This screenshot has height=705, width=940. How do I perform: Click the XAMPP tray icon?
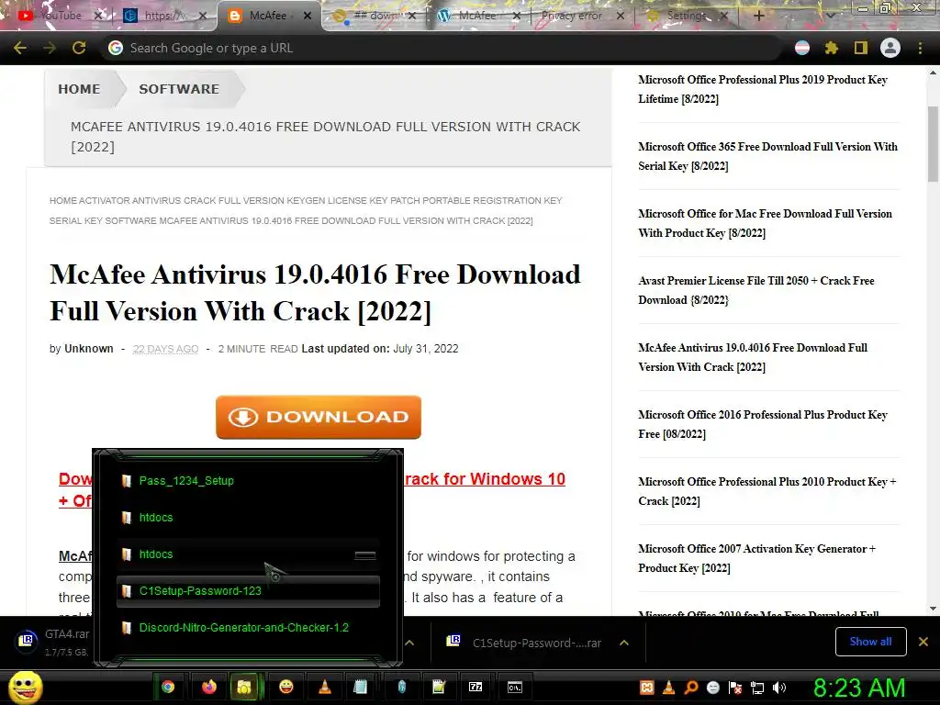pyautogui.click(x=646, y=688)
